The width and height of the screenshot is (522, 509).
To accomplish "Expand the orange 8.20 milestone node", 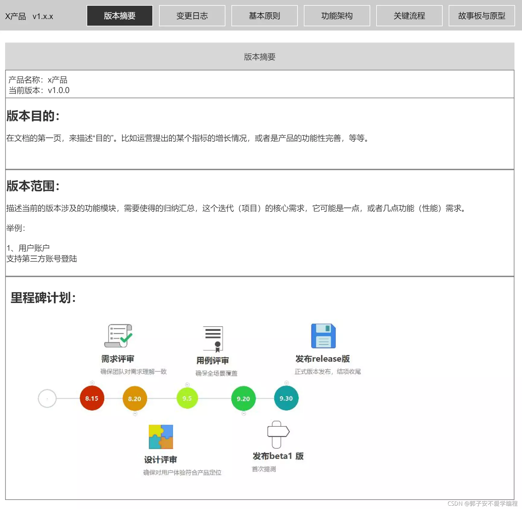I will pyautogui.click(x=135, y=398).
